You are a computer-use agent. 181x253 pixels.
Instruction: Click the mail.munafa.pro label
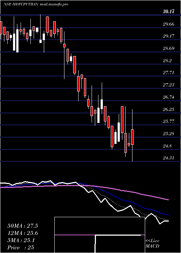pyautogui.click(x=54, y=4)
